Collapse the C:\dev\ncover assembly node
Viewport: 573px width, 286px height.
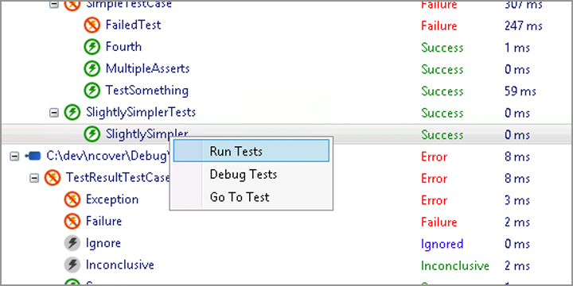click(14, 157)
